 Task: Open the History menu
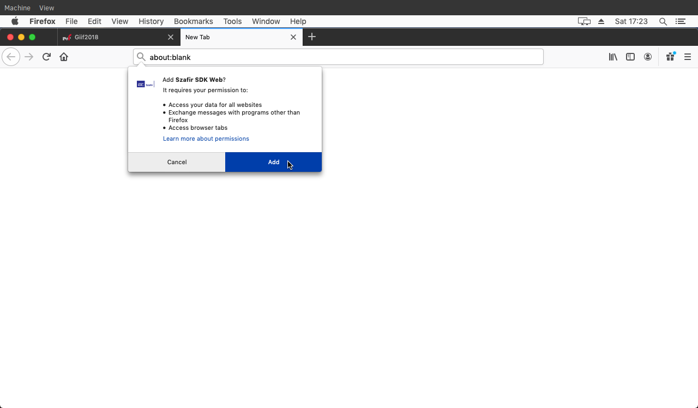pyautogui.click(x=151, y=21)
